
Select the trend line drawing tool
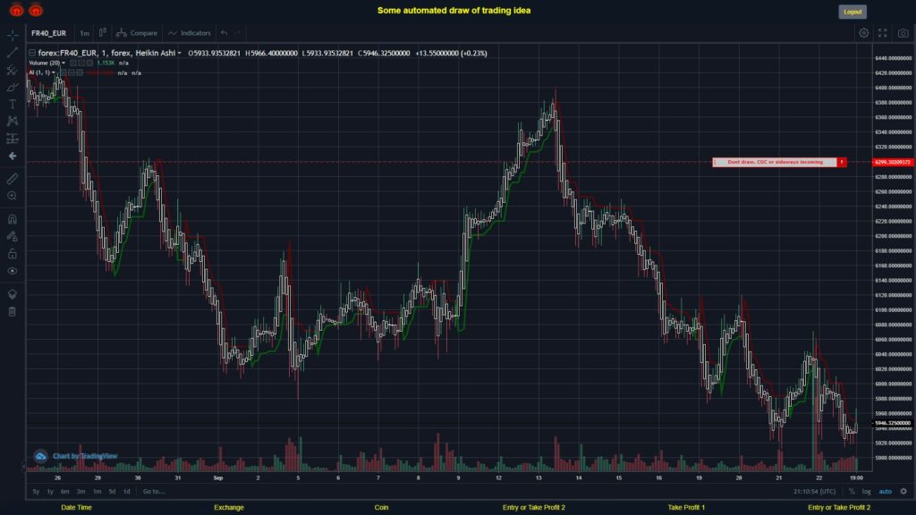click(x=12, y=52)
